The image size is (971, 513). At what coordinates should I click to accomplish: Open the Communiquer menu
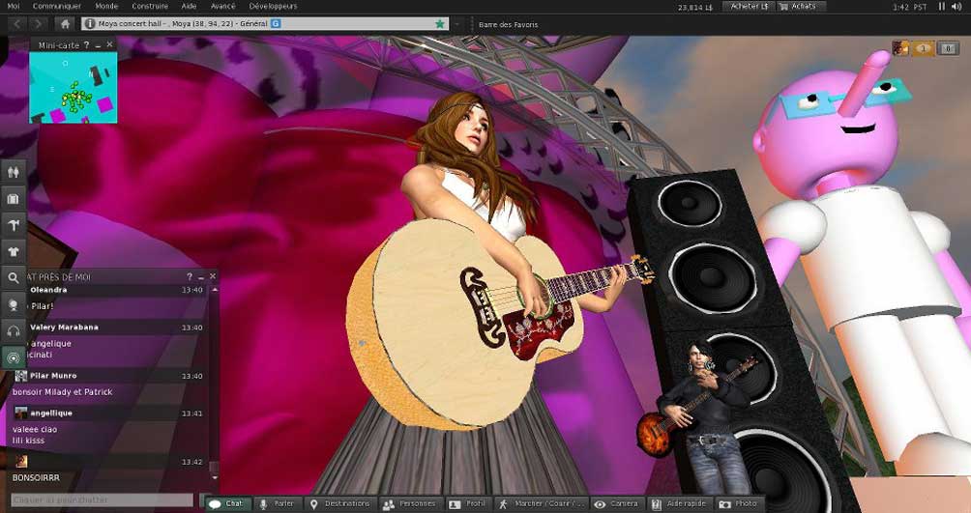pos(57,6)
